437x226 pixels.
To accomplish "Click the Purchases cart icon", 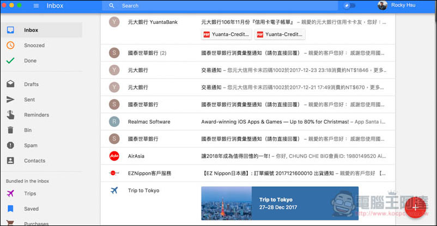I will [10, 223].
